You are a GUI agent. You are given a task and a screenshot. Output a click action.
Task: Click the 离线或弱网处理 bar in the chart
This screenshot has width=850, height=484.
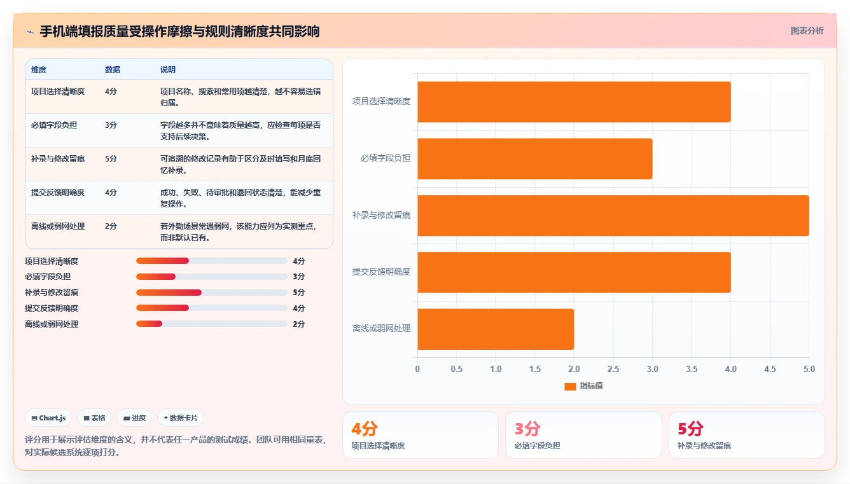pos(496,329)
